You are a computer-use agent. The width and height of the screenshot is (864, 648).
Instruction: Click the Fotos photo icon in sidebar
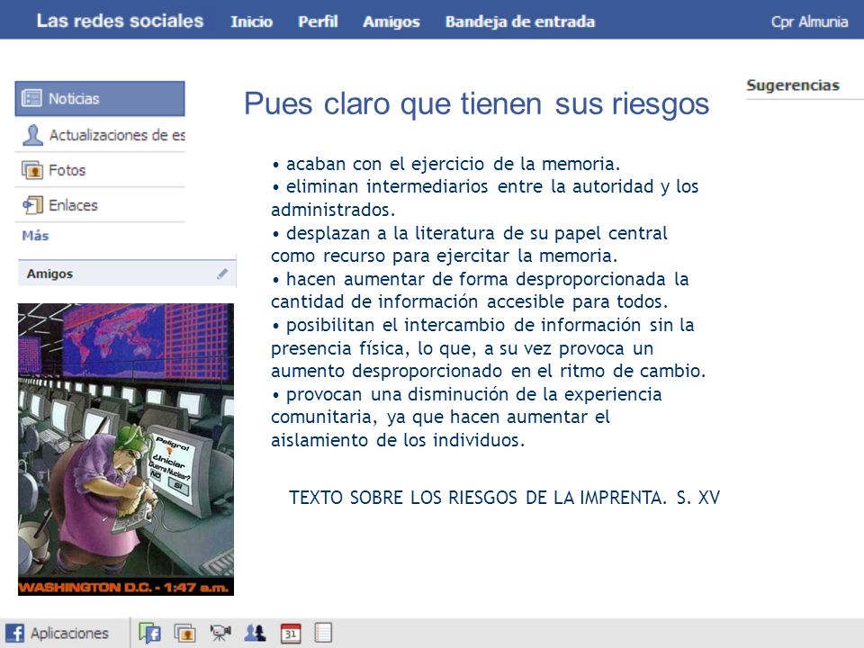[x=32, y=170]
